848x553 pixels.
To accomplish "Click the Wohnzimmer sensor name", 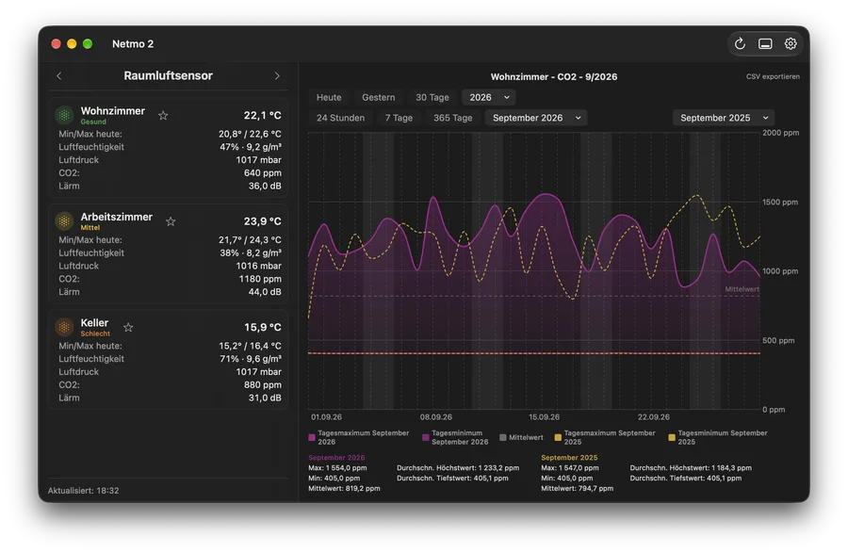I will (x=112, y=111).
